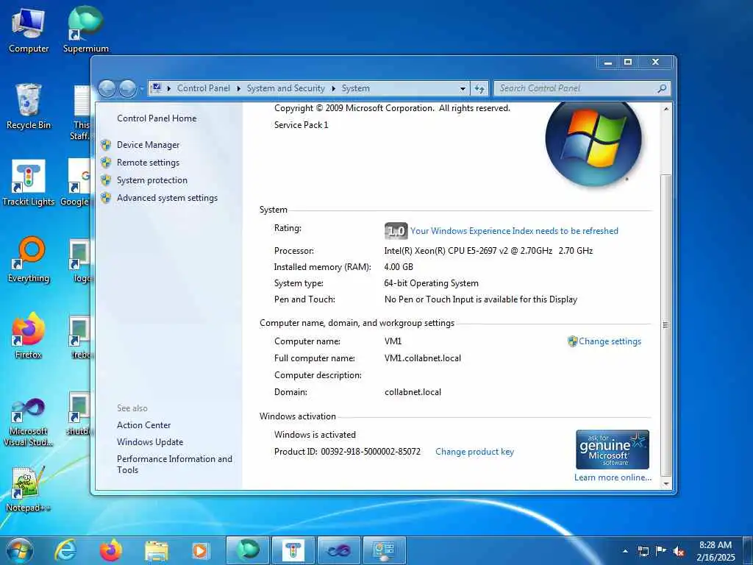The height and width of the screenshot is (565, 753).
Task: Launch Internet Explorer from the taskbar
Action: 65,550
